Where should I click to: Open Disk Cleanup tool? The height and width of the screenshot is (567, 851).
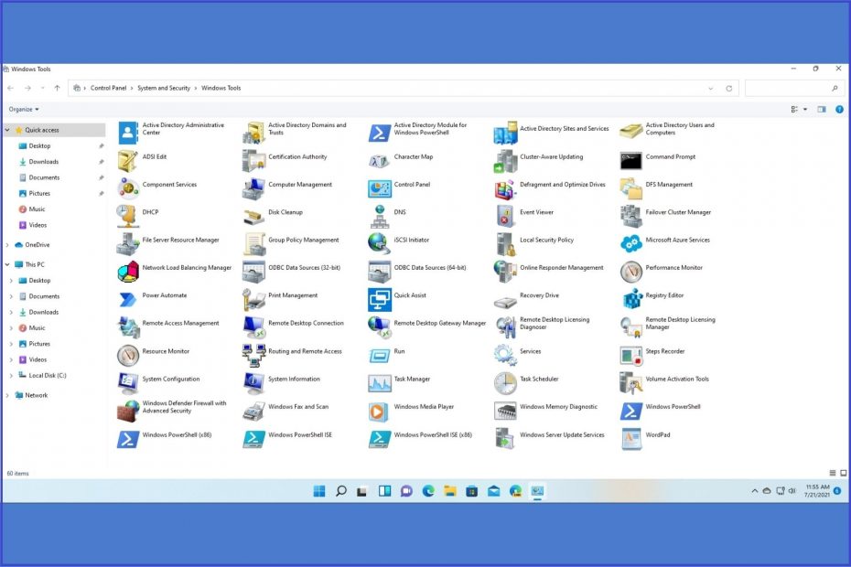click(253, 213)
